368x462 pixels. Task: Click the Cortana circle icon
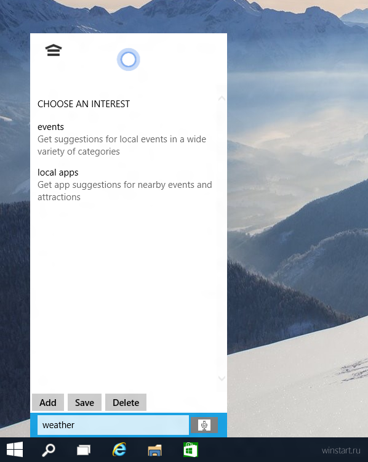click(x=129, y=60)
